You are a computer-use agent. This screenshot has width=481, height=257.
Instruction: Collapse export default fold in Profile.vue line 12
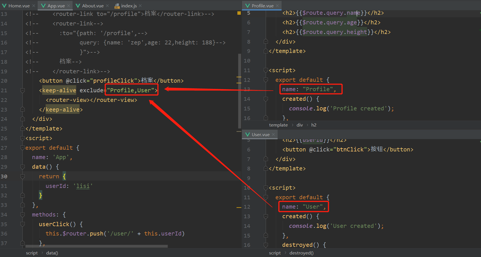point(266,80)
